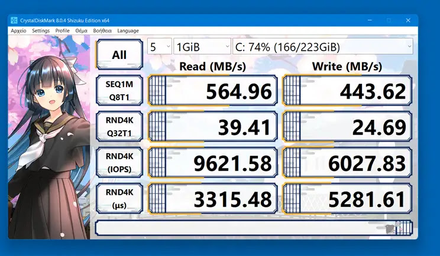Click the empty comment field at bottom
Screen dimensions: 440x256
point(254,228)
